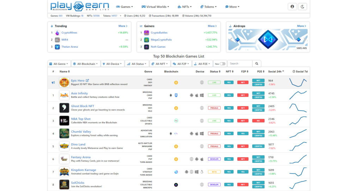361x191 pixels.
Task: Expand the All-Blockchain filter dropdown
Action: pyautogui.click(x=85, y=64)
